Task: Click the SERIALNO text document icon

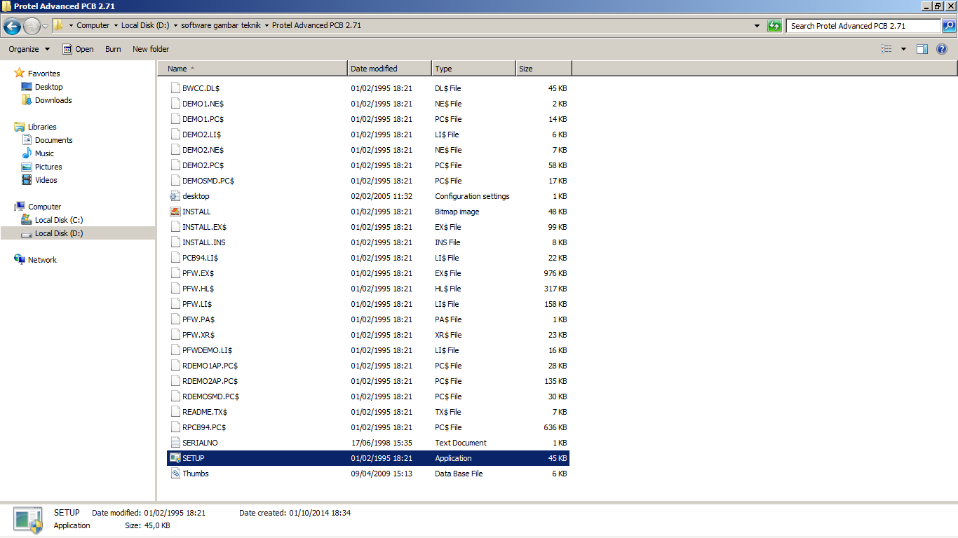Action: coord(175,443)
